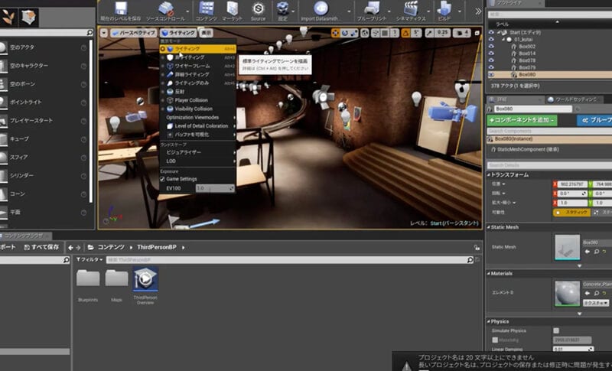Hide Box002 using its eye icon

coord(491,47)
